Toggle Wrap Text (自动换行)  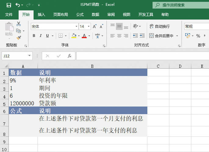(x=159, y=27)
